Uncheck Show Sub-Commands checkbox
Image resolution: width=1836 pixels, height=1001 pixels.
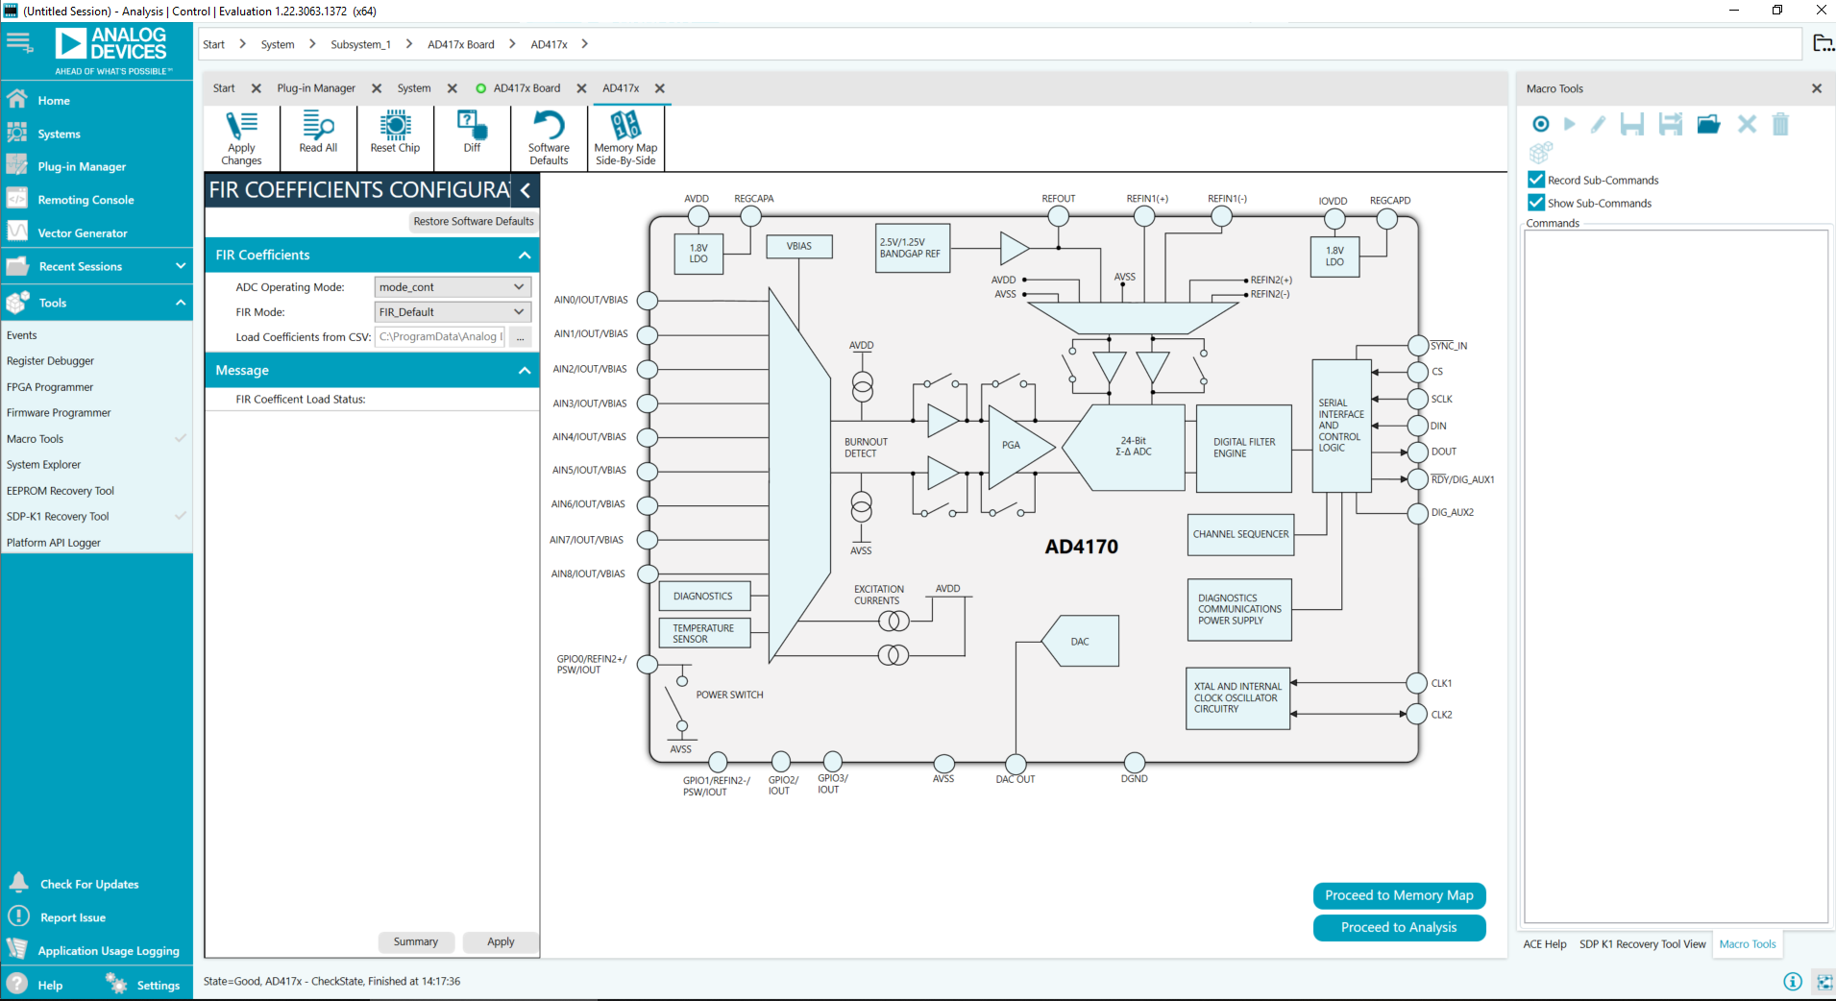1536,203
